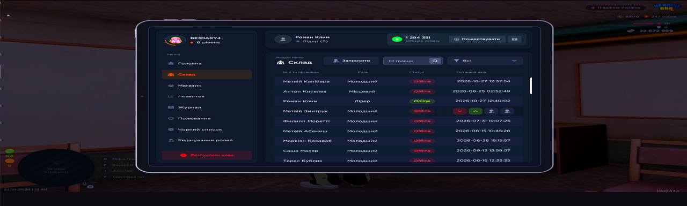Click the BE3DARY4 clan avatar
Viewport: 687px width, 206px height.
click(x=176, y=40)
